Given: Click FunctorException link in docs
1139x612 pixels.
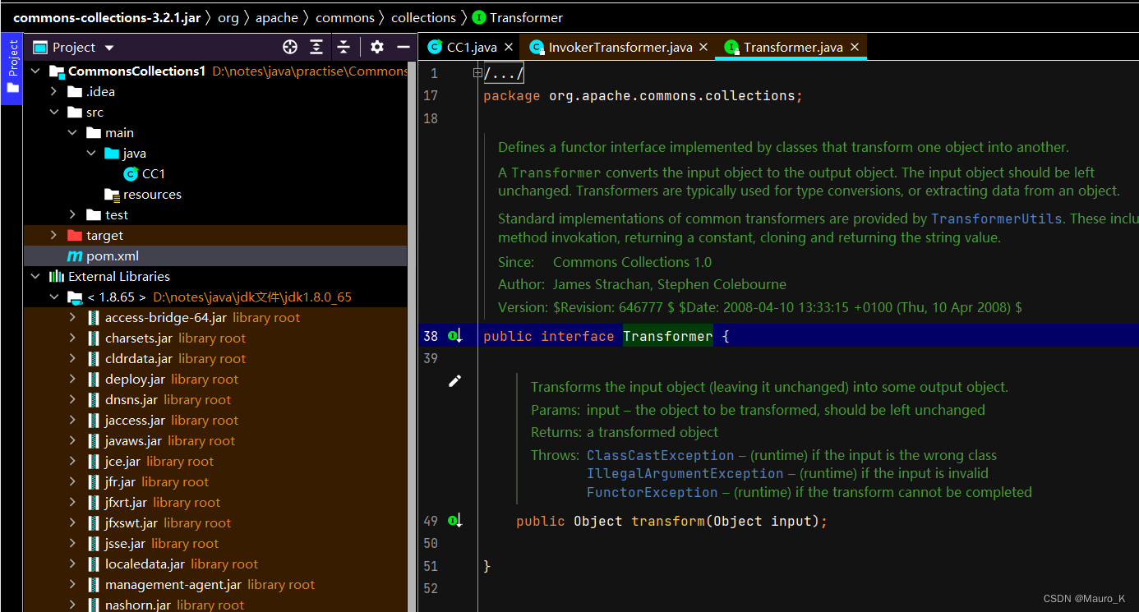Looking at the screenshot, I should point(652,493).
